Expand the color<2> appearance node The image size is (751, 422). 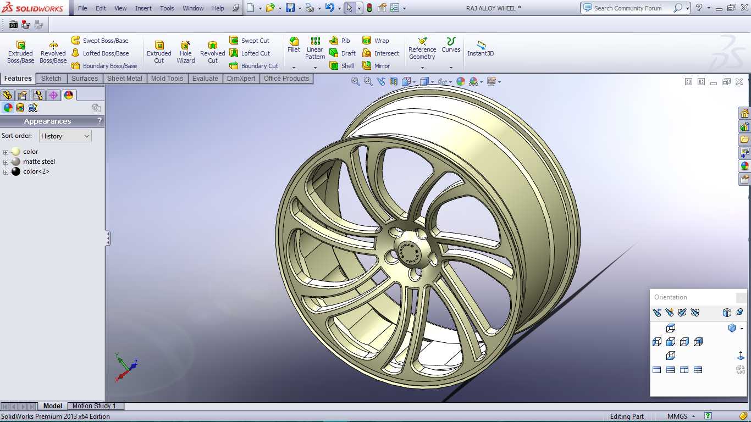tap(6, 172)
